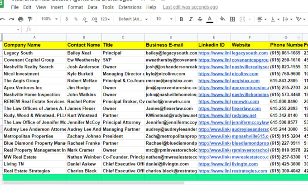The width and height of the screenshot is (308, 185).
Task: Select the '(615) 425-3600' phone cell
Action: tap(286, 164)
